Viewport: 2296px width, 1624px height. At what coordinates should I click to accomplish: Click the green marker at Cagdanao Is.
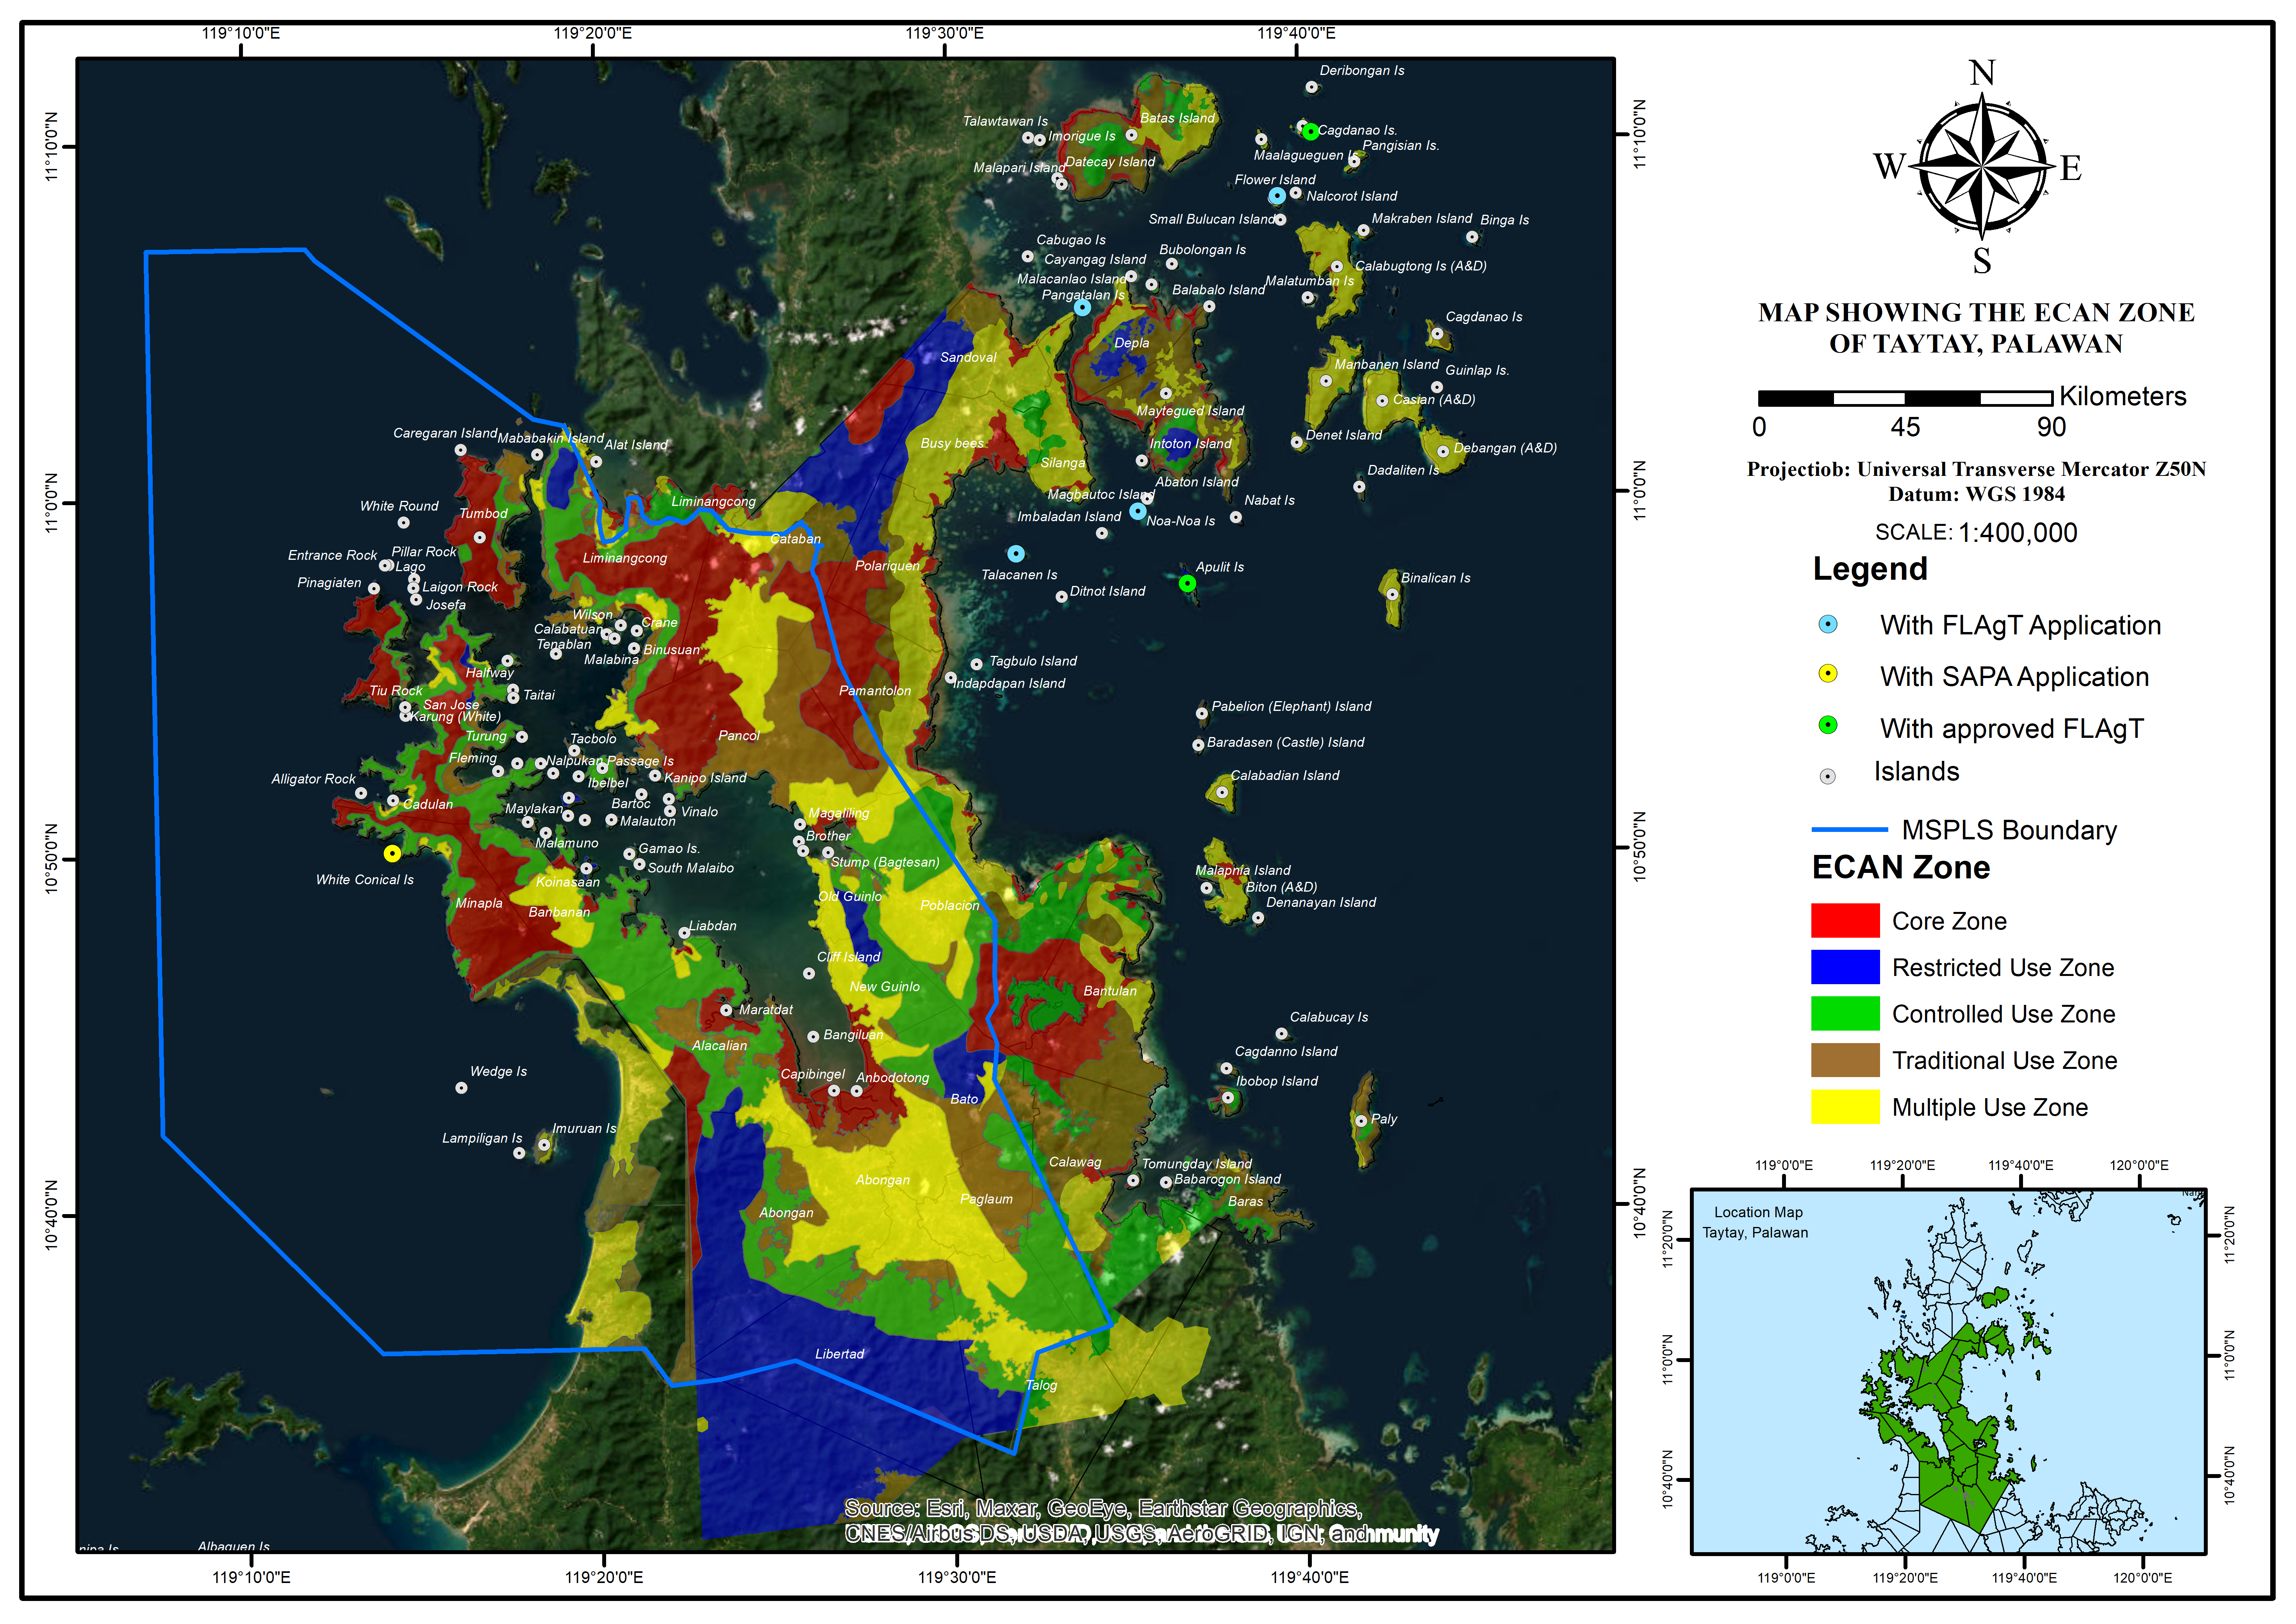click(x=1311, y=132)
